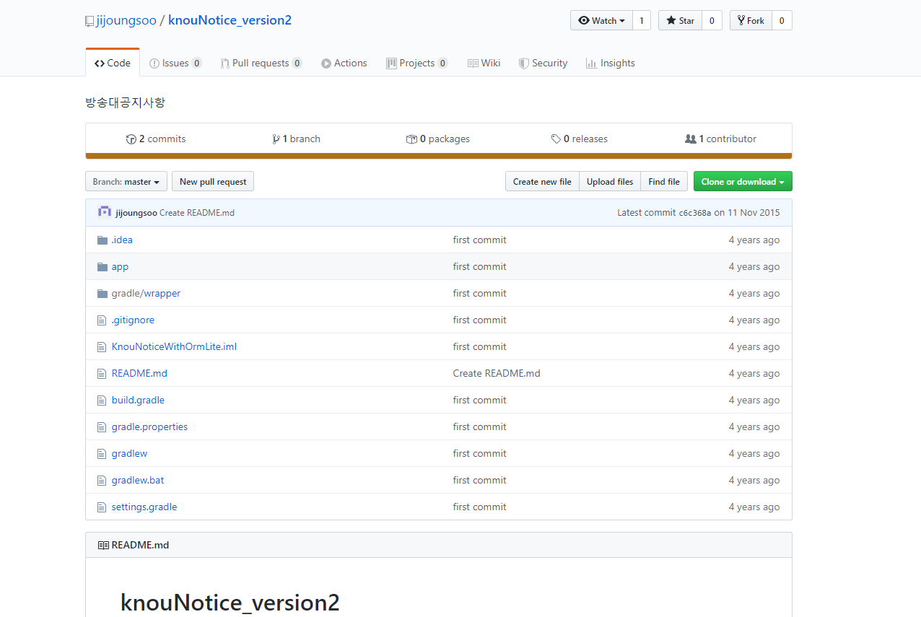Click the gradlew.bat file icon
The width and height of the screenshot is (921, 617).
click(102, 481)
